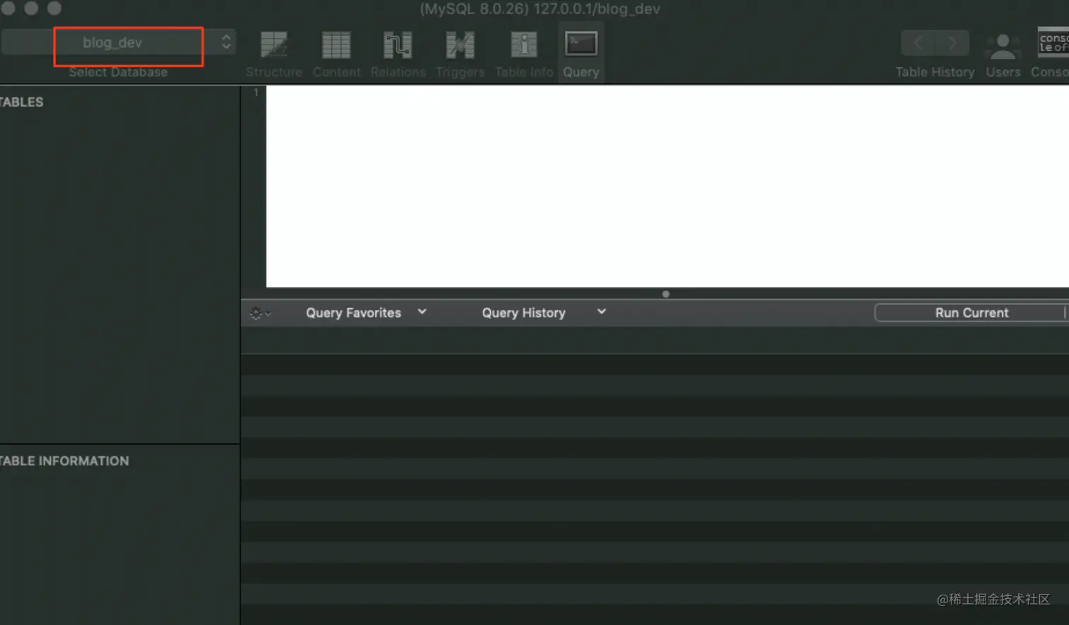Click the TABLE INFORMATION header
The image size is (1069, 625).
[x=64, y=461]
